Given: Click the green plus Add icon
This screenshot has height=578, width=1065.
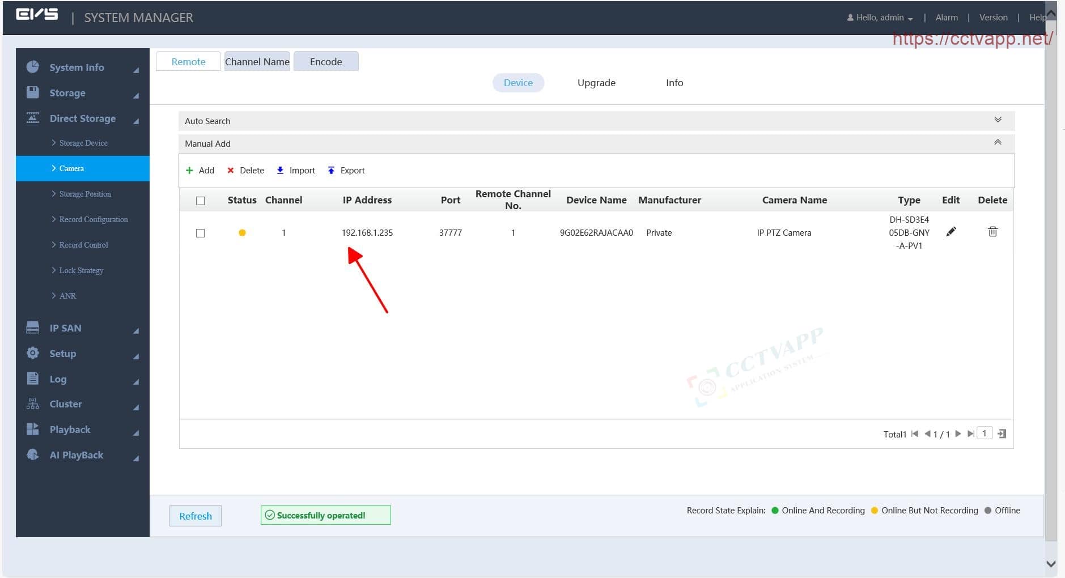Looking at the screenshot, I should click(x=189, y=171).
